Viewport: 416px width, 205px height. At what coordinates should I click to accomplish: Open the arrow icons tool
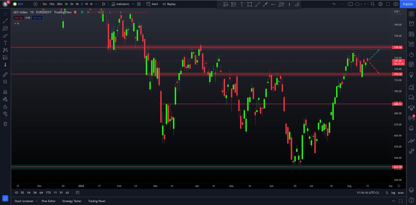(5, 65)
